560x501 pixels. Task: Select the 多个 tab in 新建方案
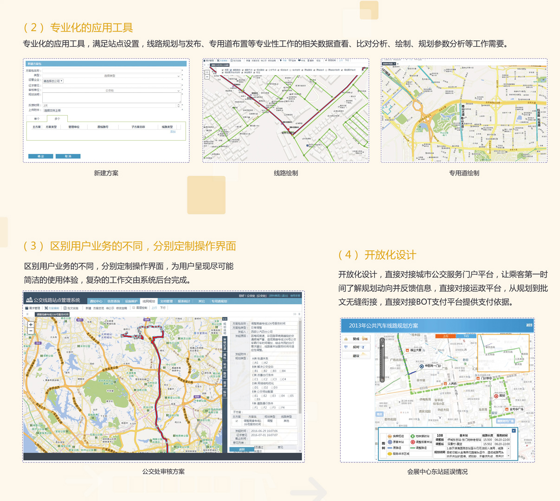57,119
